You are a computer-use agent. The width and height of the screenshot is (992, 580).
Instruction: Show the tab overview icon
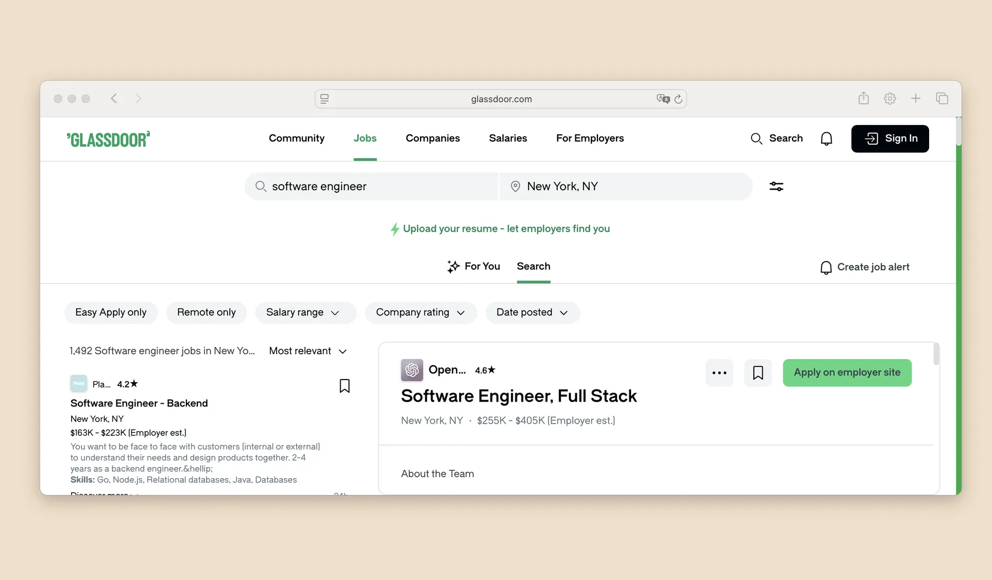coord(942,99)
